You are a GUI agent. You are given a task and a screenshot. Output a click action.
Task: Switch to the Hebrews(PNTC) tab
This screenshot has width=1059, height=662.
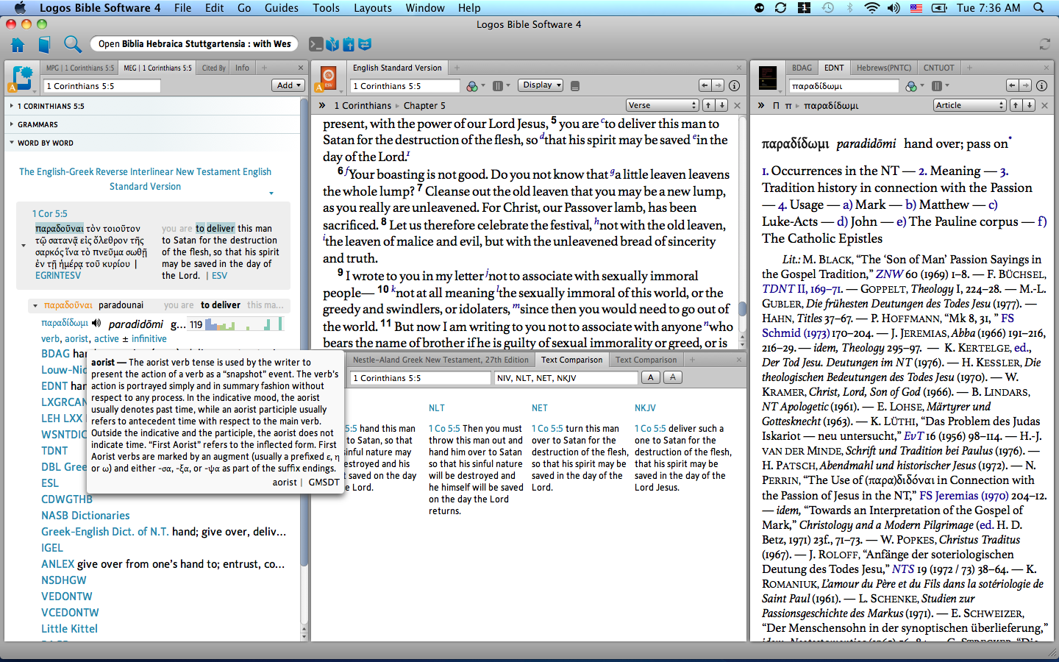tap(883, 68)
